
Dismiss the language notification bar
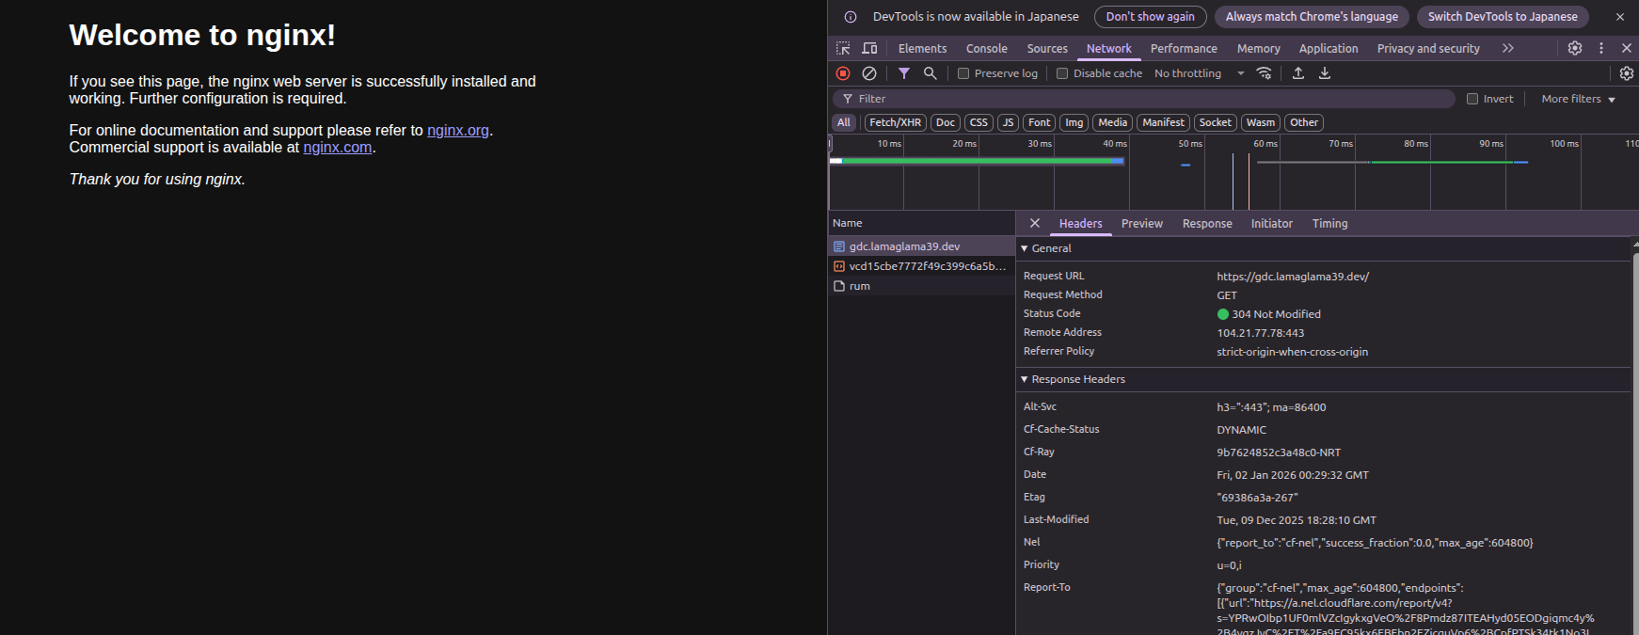(1620, 17)
